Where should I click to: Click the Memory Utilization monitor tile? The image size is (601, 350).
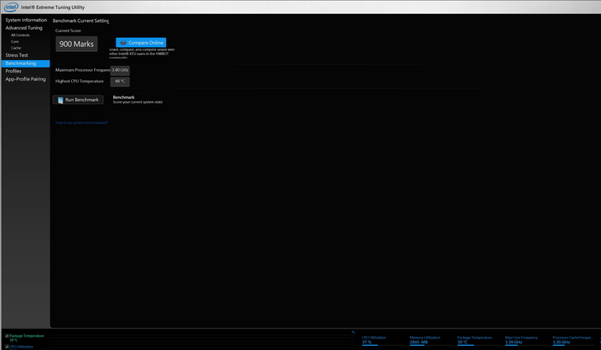click(x=430, y=340)
